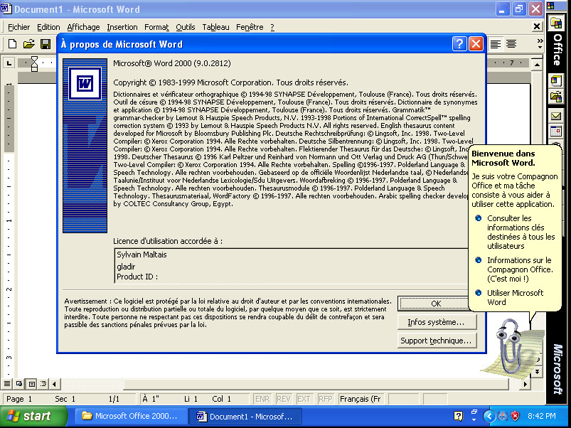
Task: Switch to Web layout view icon
Action: (19, 384)
